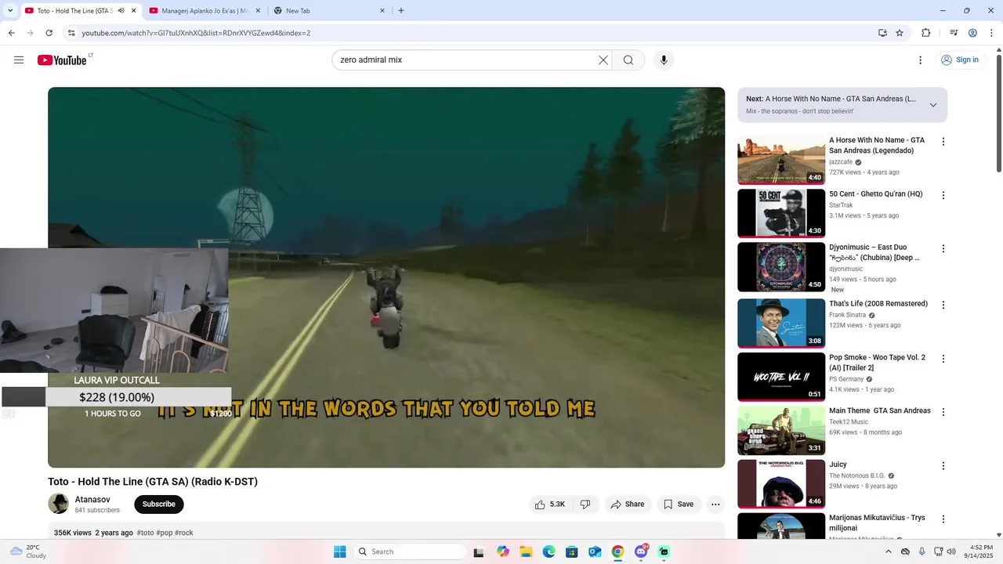Start voice search with the microphone

[664, 60]
